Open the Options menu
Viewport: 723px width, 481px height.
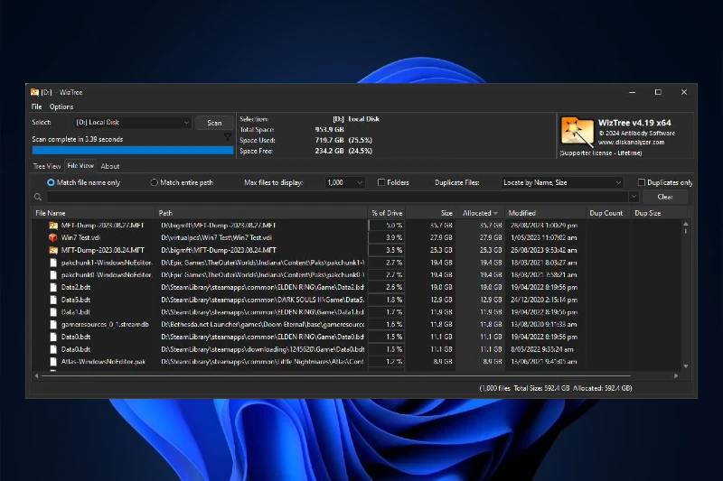(x=61, y=106)
